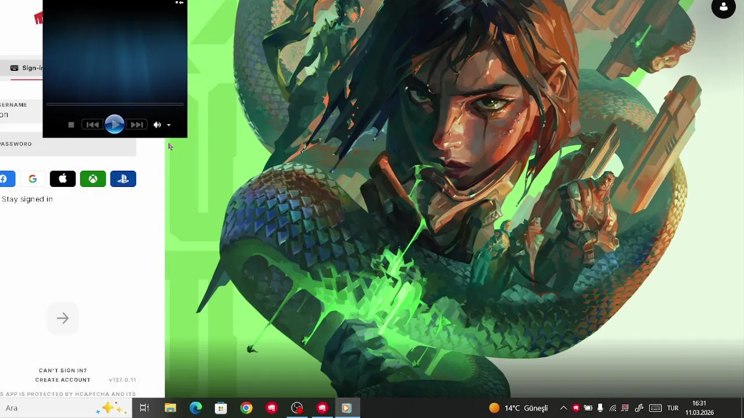744x418 pixels.
Task: Open Task View from the taskbar
Action: point(144,408)
